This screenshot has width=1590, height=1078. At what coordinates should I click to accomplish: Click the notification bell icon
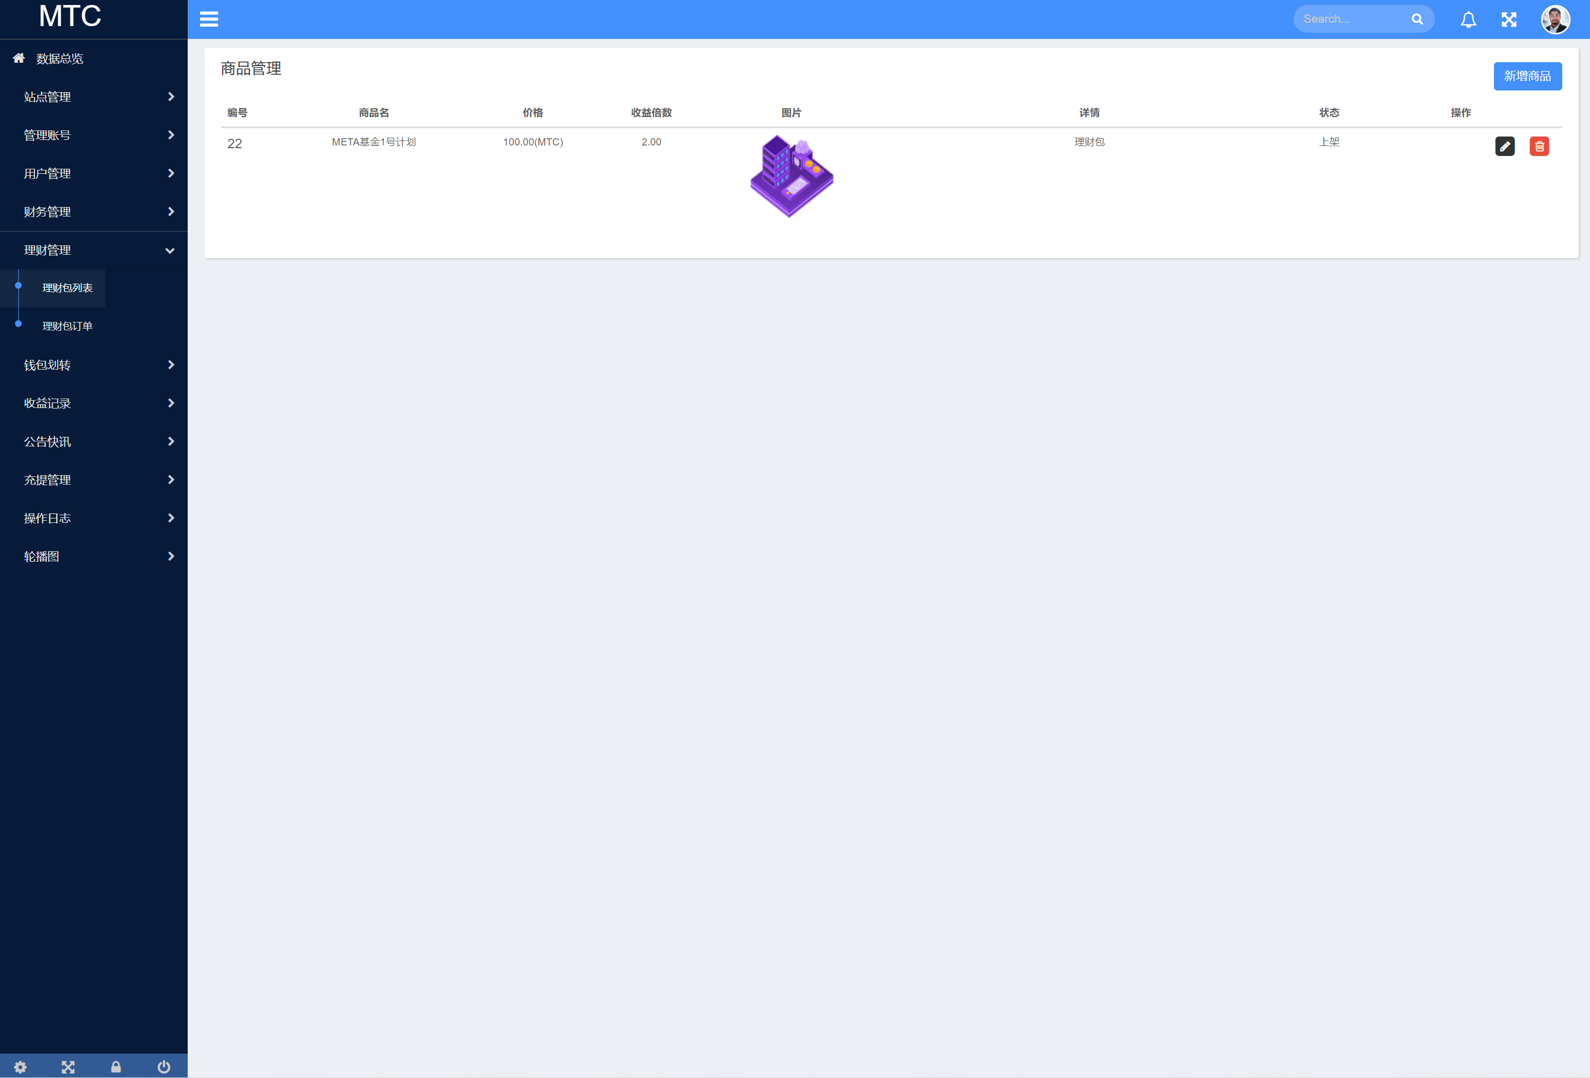tap(1469, 19)
